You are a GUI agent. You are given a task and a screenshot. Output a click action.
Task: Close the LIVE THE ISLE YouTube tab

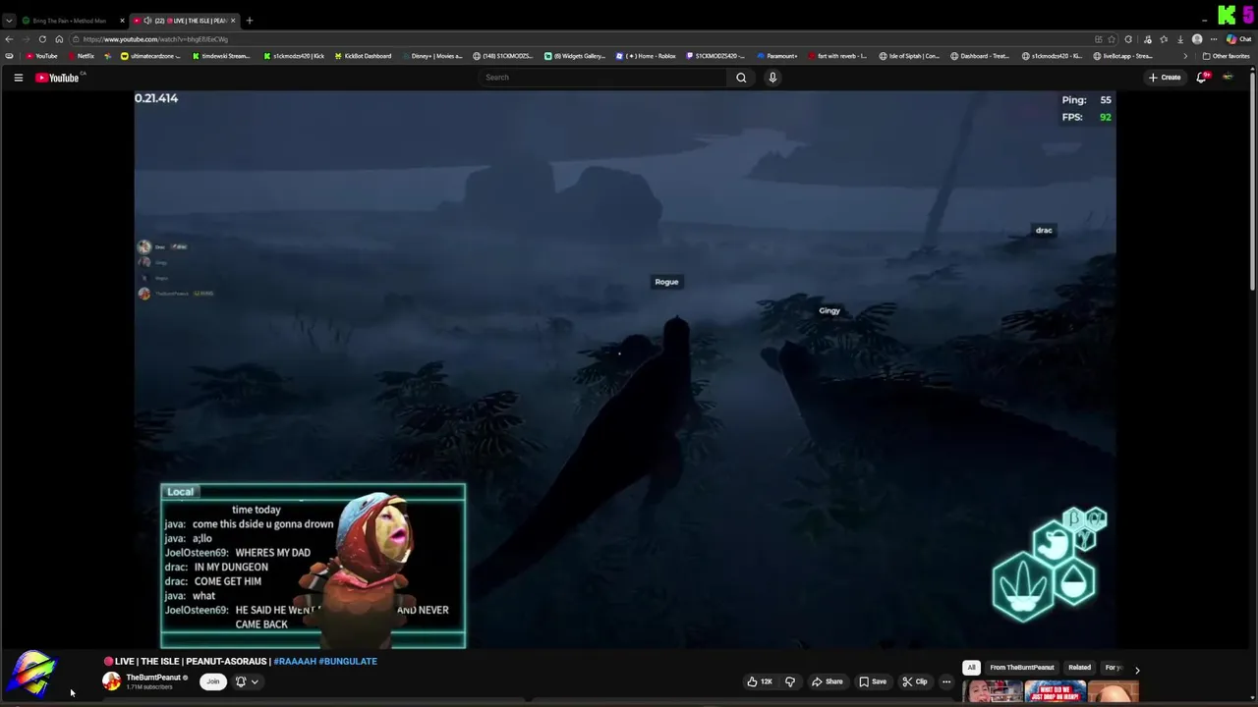point(233,21)
